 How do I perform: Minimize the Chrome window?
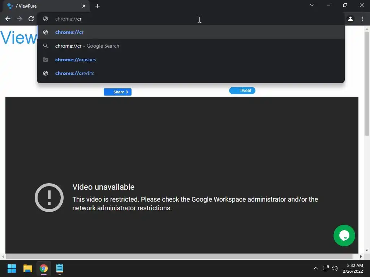(x=328, y=5)
